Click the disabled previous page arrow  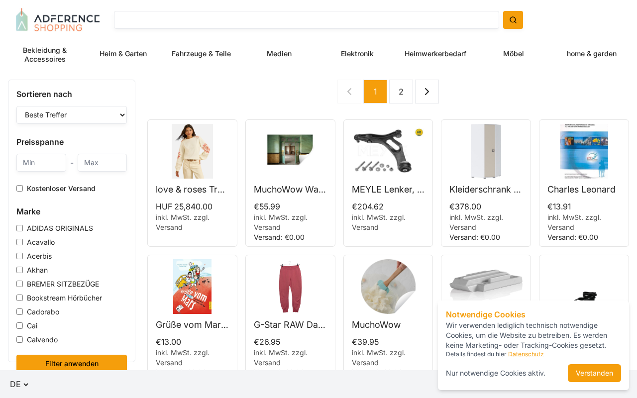tap(349, 92)
